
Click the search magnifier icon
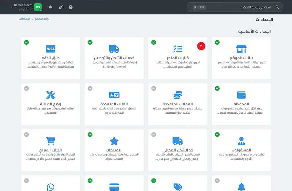(x=277, y=7)
